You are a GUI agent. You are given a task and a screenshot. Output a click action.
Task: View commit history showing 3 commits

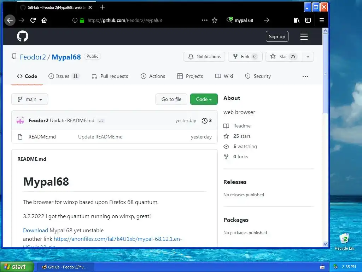pos(206,120)
